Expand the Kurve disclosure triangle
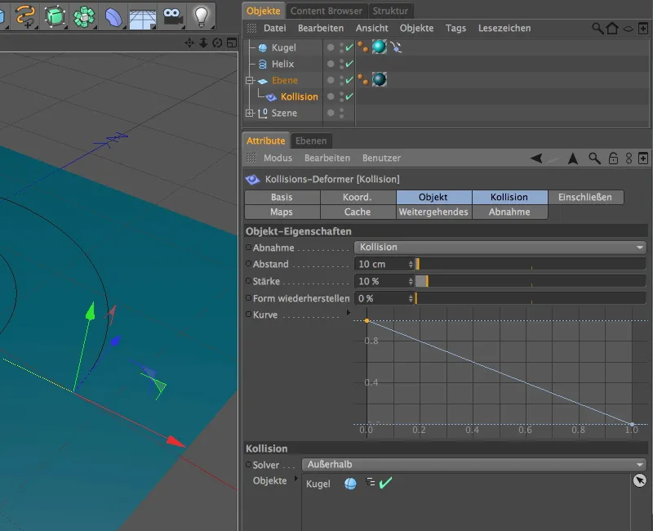 pos(349,312)
